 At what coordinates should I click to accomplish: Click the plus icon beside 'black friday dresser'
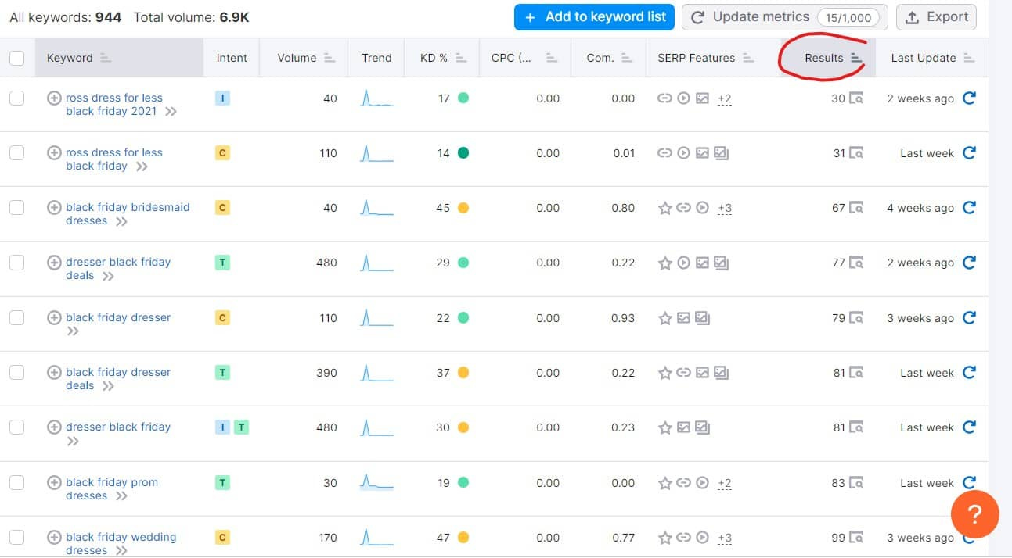point(54,317)
